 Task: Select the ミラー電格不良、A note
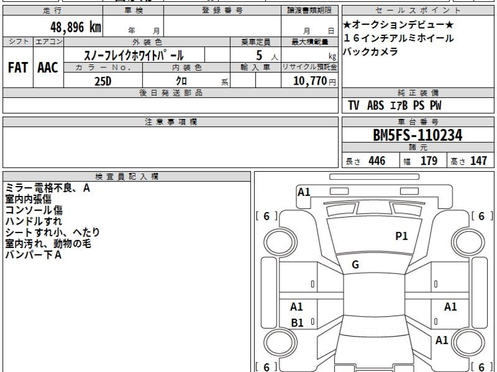[48, 188]
